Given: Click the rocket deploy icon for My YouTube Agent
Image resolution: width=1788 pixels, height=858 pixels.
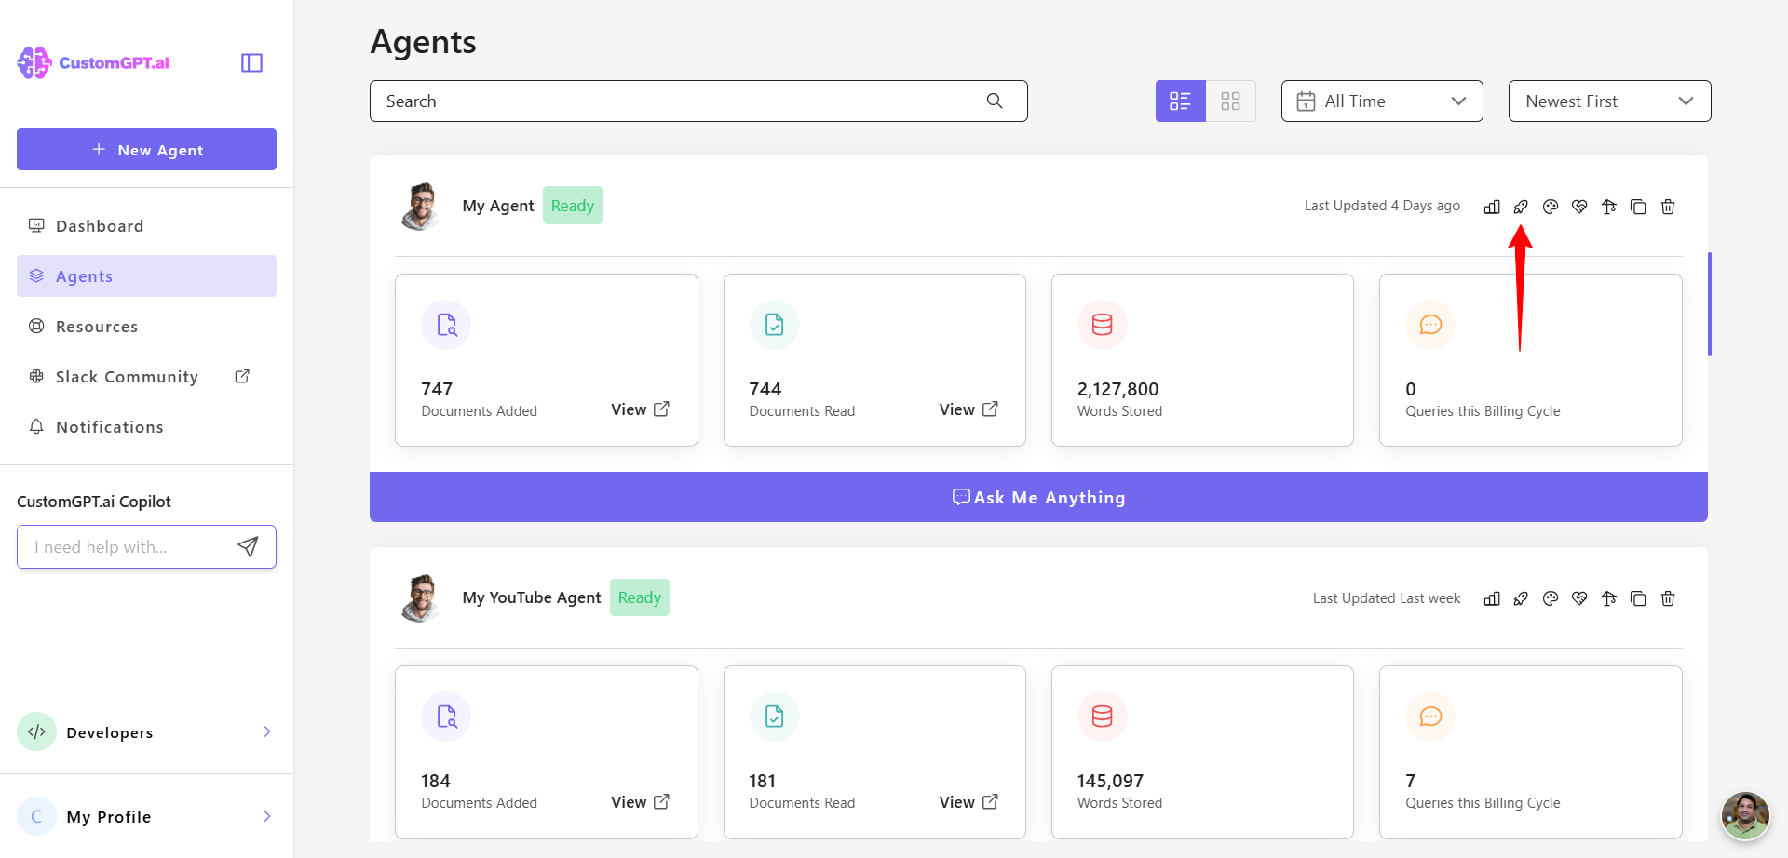Looking at the screenshot, I should 1521,598.
